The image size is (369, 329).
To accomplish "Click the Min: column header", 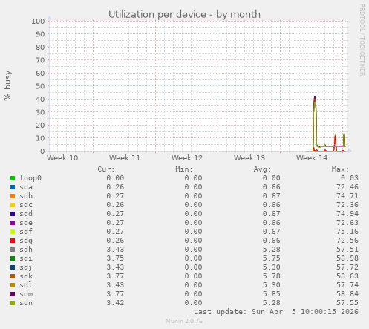I will tap(184, 169).
